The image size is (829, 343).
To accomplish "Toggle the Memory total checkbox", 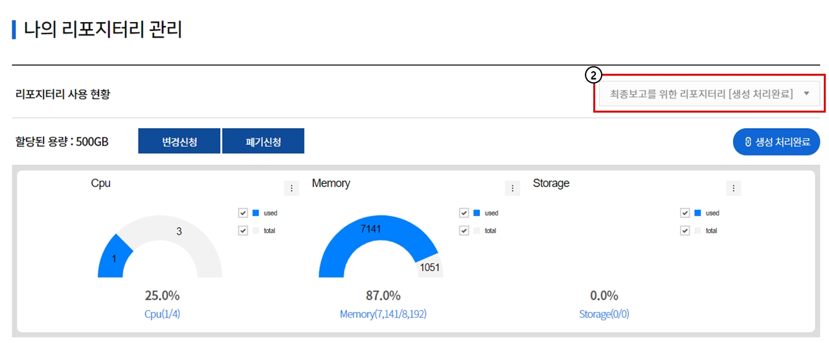I will 464,230.
